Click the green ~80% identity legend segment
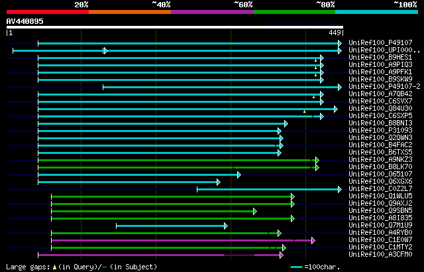Viewport: 424px width, 272px height. point(294,12)
